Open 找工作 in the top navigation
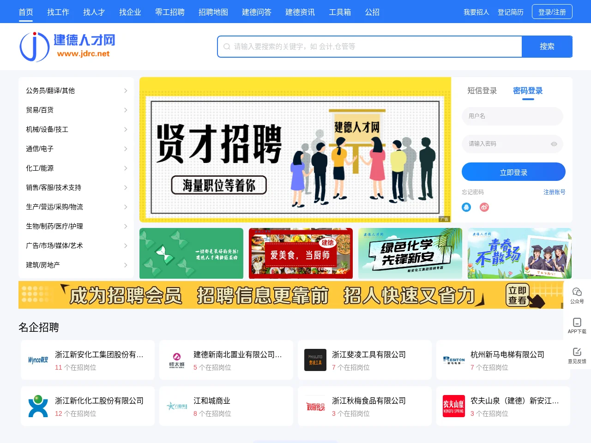The height and width of the screenshot is (443, 591). (58, 12)
